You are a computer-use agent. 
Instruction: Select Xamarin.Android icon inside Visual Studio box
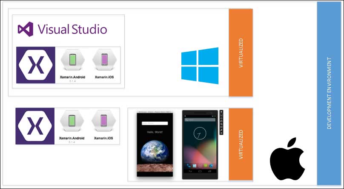click(73, 60)
